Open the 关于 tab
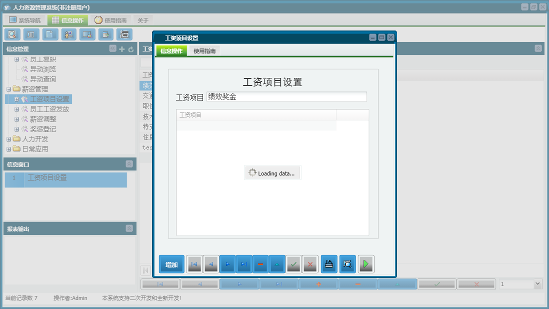 click(143, 20)
